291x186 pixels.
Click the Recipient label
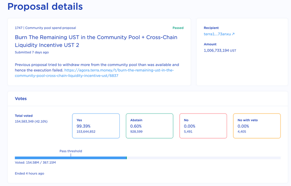point(211,28)
